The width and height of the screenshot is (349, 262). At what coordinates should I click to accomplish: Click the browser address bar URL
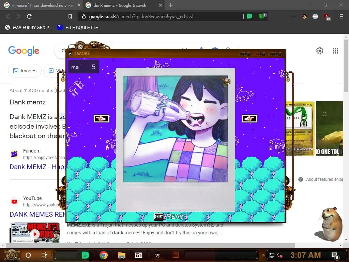(141, 16)
